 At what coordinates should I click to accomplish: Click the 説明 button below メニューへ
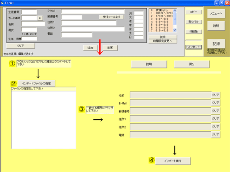pyautogui.click(x=216, y=26)
